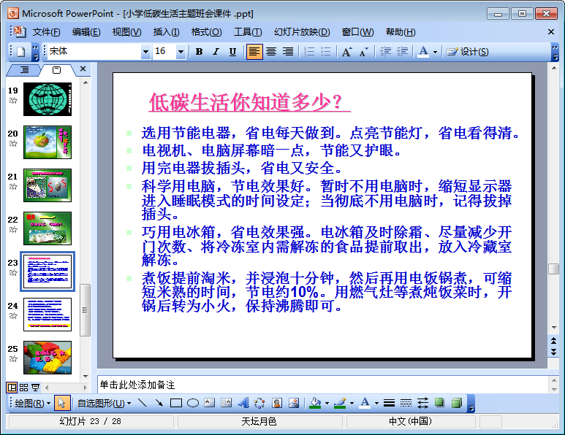Screen dimensions: 565x435
Task: Open the 窗口(W) menu
Action: (357, 32)
